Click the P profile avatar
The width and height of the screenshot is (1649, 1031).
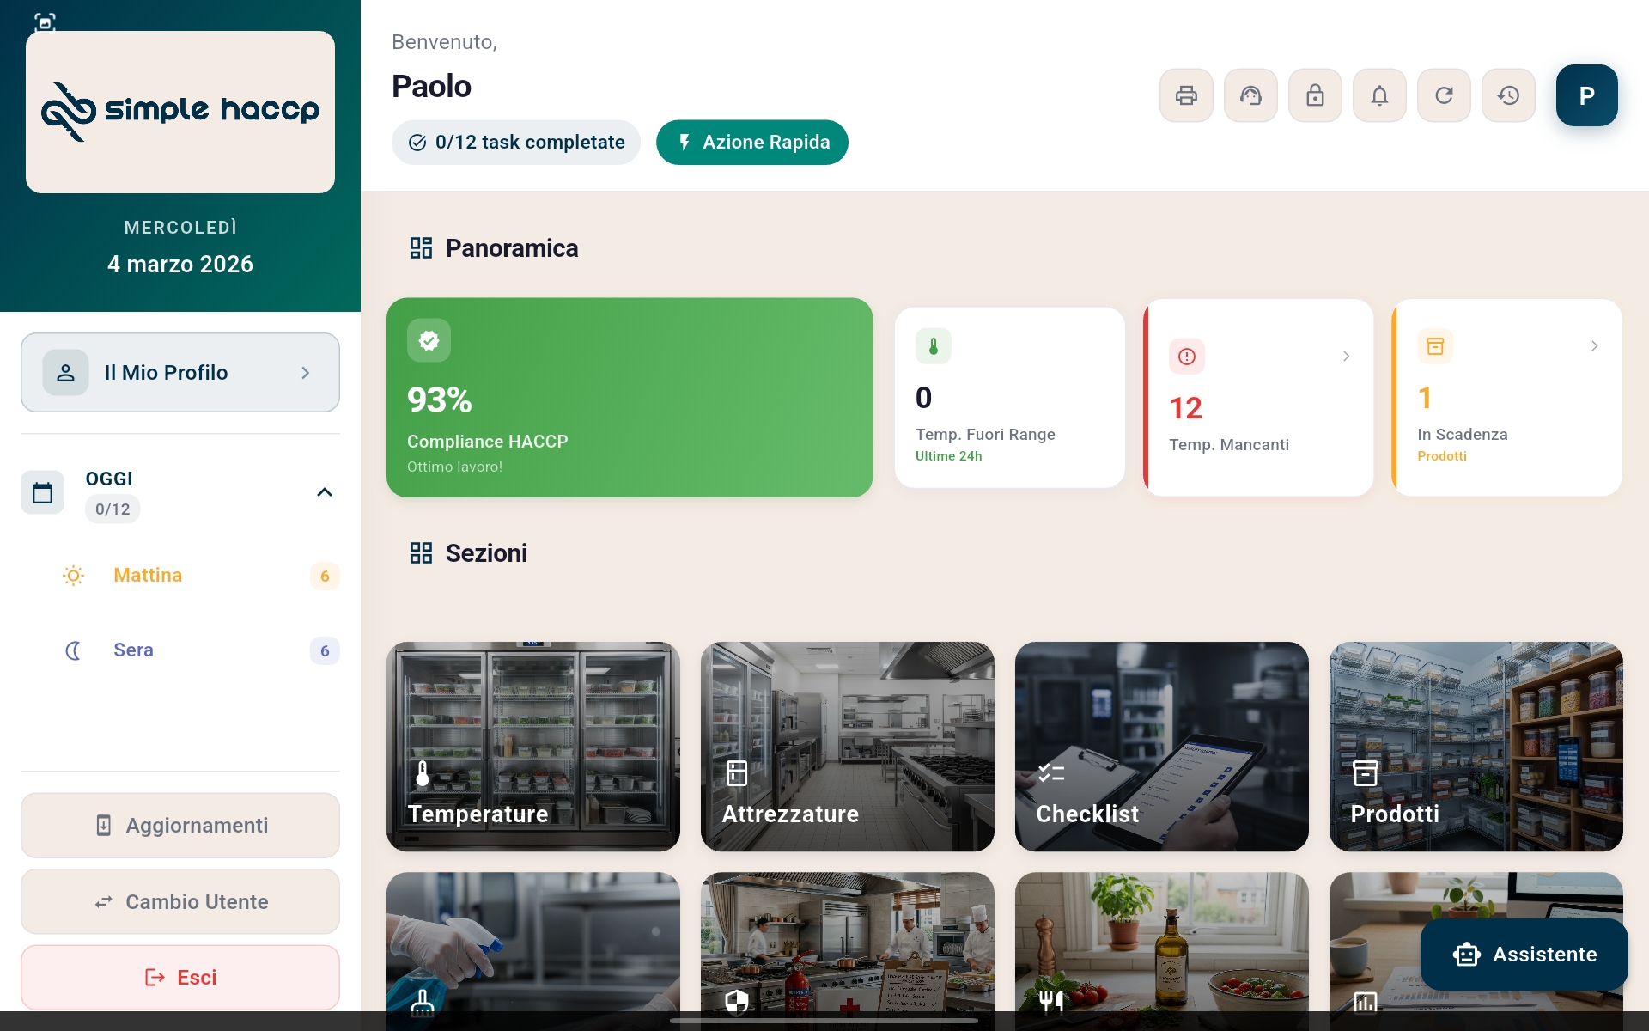tap(1586, 95)
